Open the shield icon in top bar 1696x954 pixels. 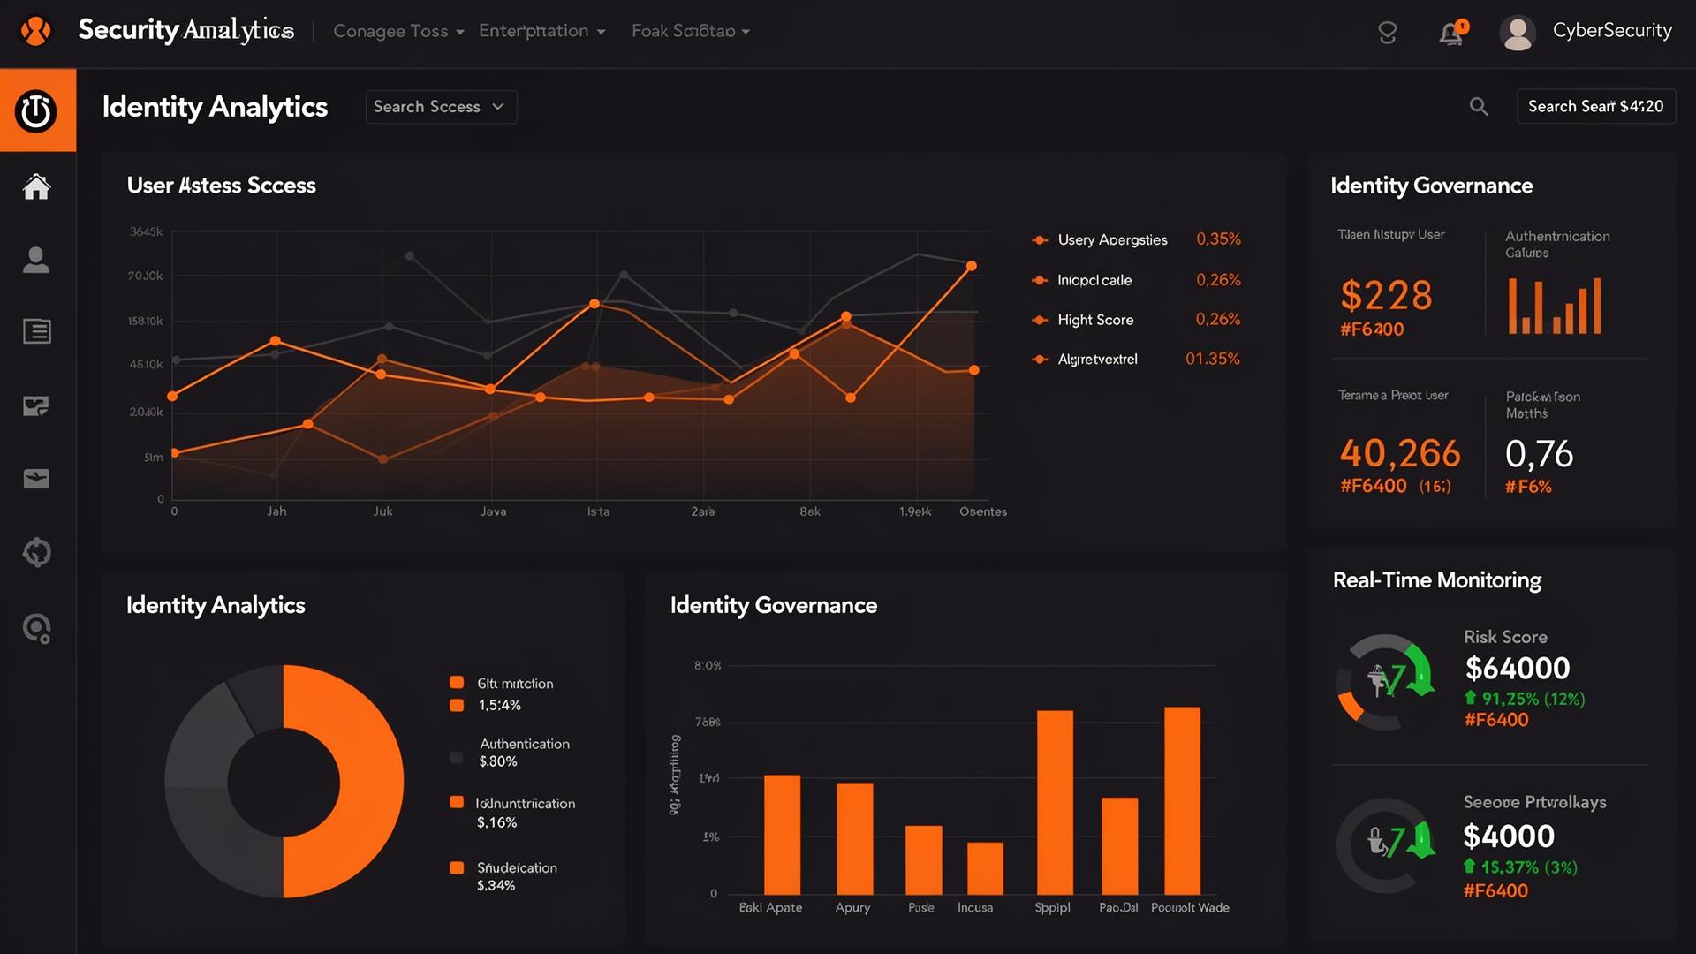click(x=1387, y=33)
